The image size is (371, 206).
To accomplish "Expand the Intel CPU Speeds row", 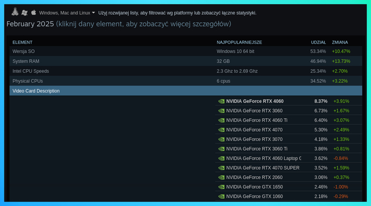I will (x=185, y=71).
